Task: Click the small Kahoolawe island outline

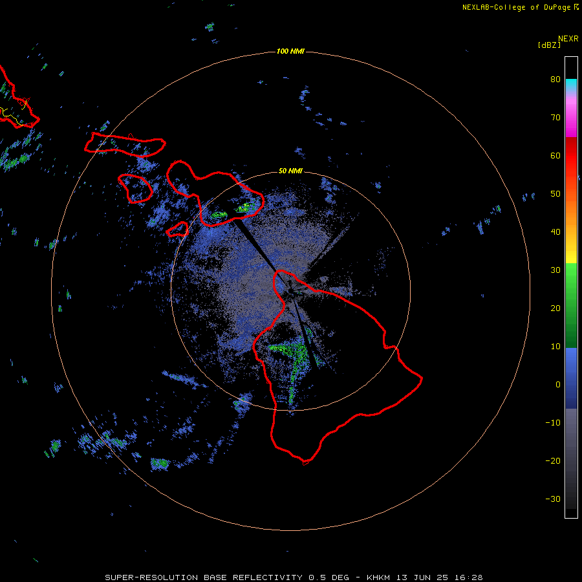Action: (x=177, y=229)
